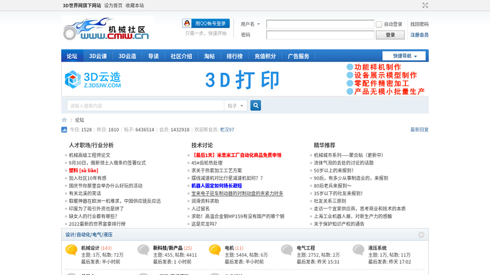Click the search content input box
This screenshot has width=490, height=275.
click(x=146, y=106)
